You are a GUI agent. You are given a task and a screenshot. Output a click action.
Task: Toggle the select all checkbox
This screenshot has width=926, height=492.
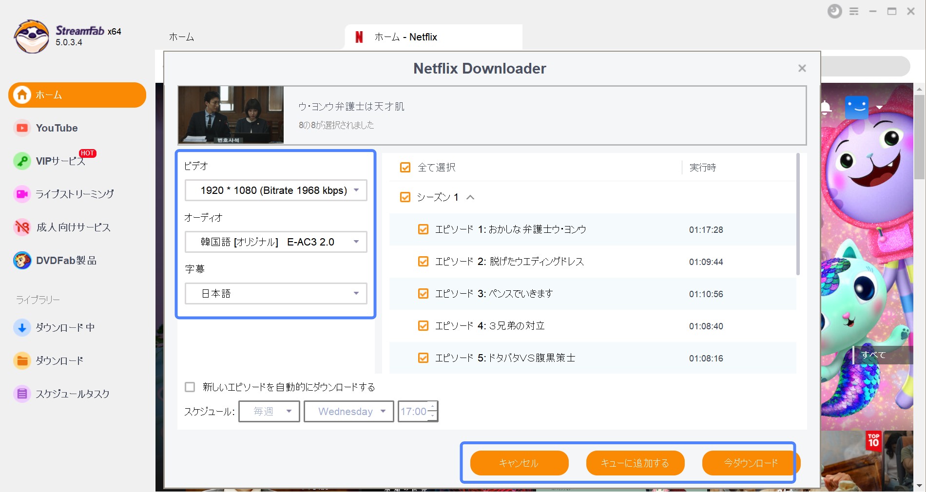tap(405, 168)
